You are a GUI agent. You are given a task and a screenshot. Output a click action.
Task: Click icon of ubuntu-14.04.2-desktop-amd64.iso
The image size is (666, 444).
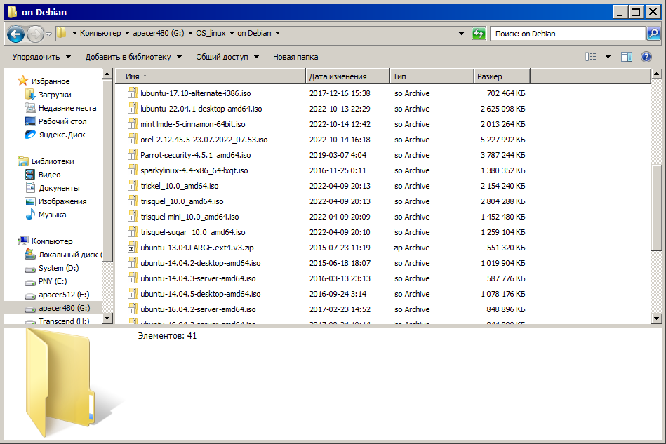click(x=133, y=263)
